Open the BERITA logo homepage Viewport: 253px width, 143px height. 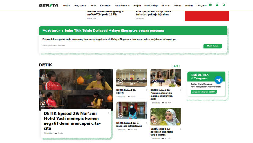(x=48, y=5)
